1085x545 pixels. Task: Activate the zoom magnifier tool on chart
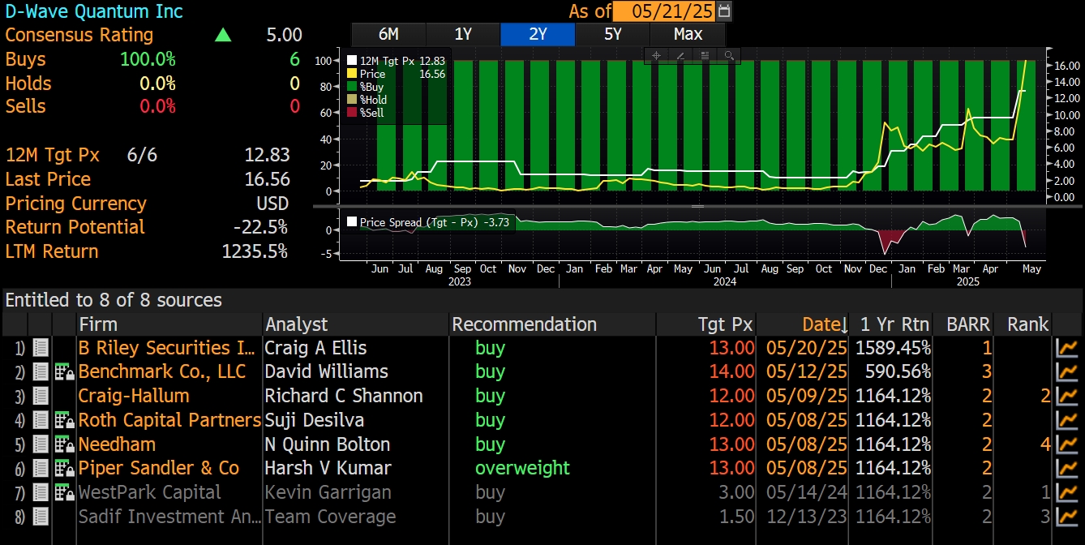coord(729,56)
